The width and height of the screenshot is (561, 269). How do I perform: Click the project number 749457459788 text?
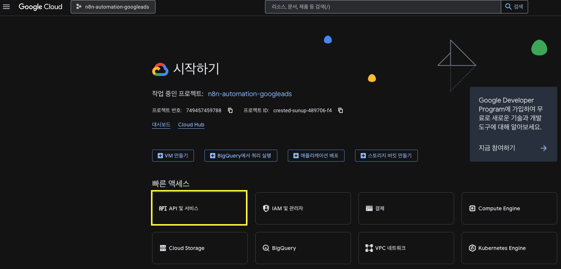click(x=204, y=110)
